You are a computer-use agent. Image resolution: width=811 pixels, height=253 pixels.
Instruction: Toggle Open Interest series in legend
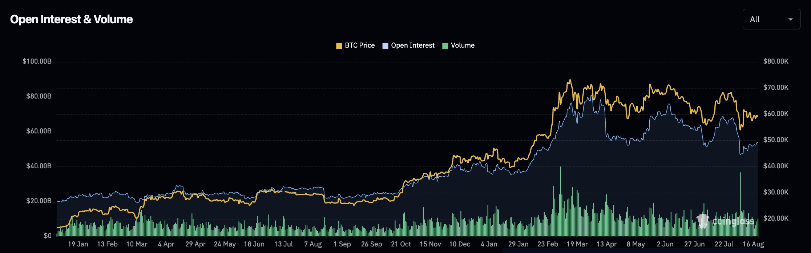point(408,45)
